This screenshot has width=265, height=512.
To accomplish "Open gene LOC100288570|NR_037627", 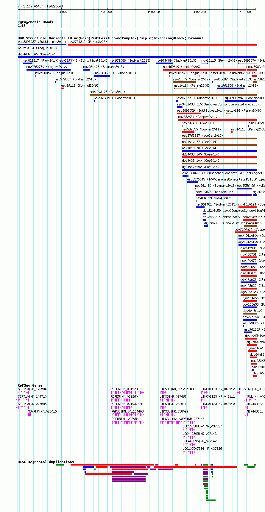I will pos(202,426).
